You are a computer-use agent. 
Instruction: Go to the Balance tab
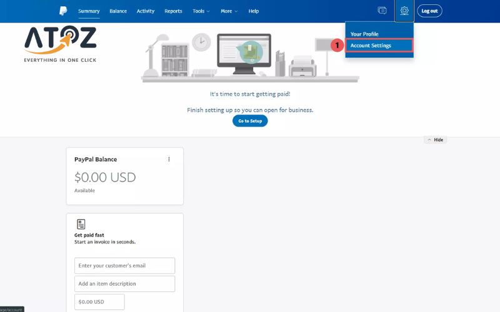(118, 11)
